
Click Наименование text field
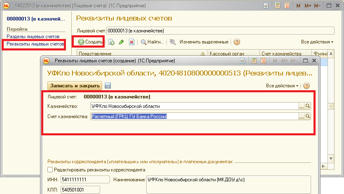229,185
